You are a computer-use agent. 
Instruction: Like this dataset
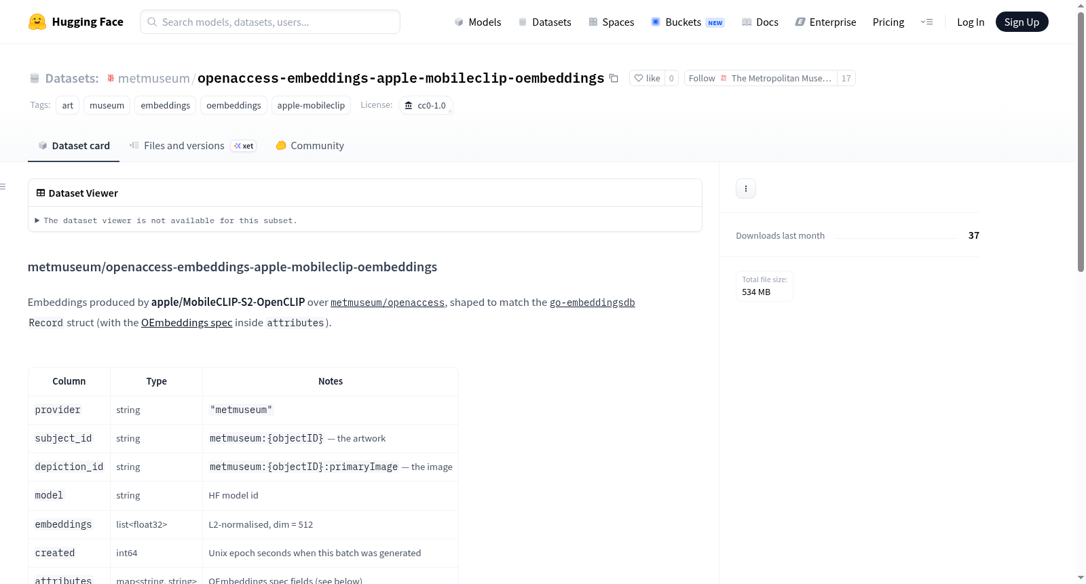coord(647,78)
